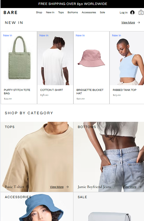144x221 pixels.
Task: Click the Log In link
Action: pyautogui.click(x=124, y=12)
